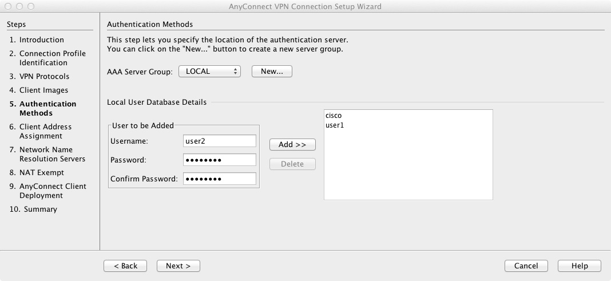
Task: Cancel the VPN setup wizard
Action: click(x=526, y=266)
